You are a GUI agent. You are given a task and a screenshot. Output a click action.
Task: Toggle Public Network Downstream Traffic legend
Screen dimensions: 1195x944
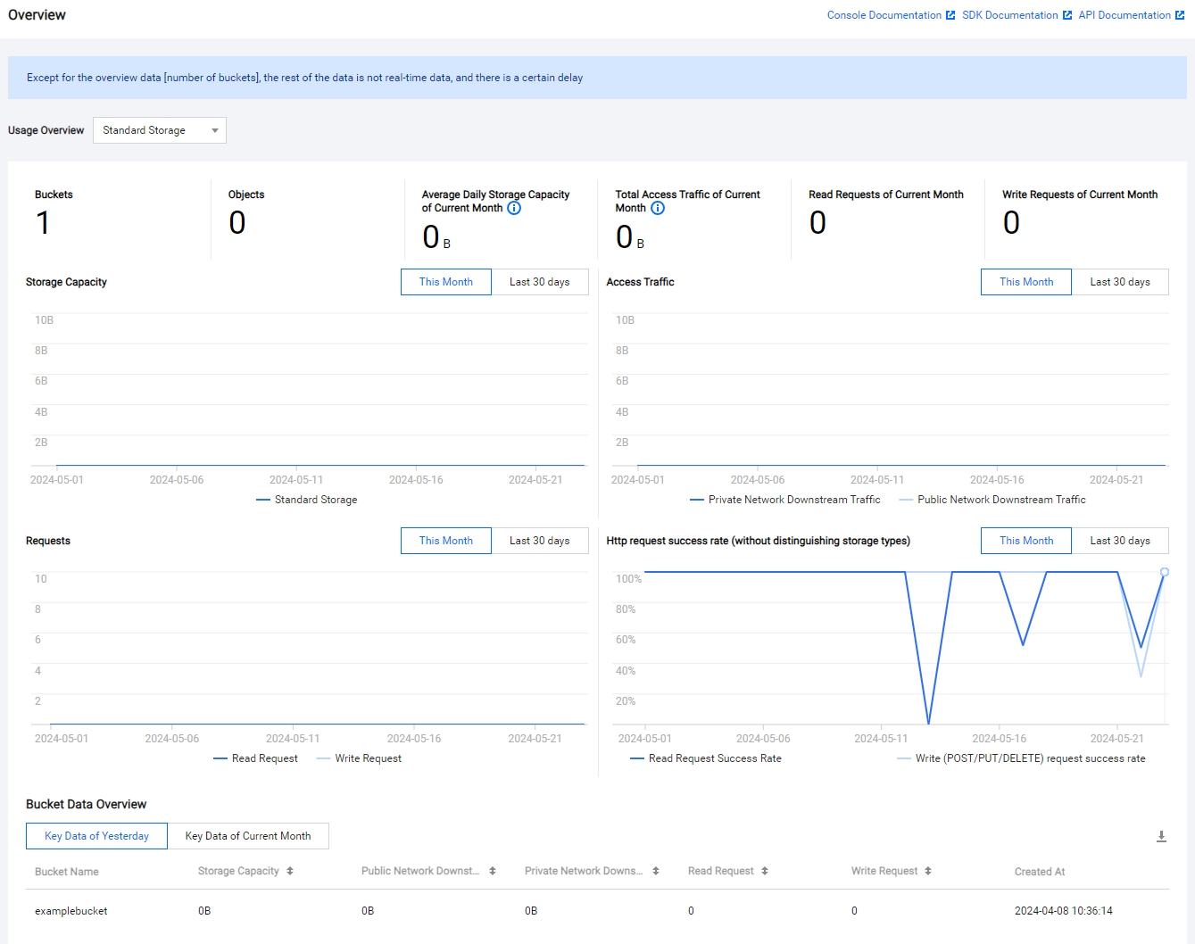point(992,500)
